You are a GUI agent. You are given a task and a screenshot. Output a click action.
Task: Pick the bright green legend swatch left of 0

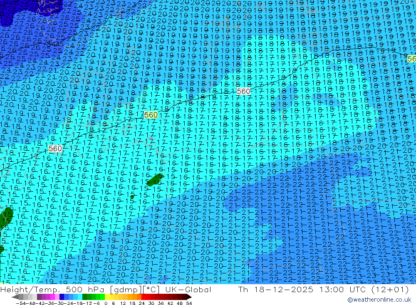[x=102, y=297]
